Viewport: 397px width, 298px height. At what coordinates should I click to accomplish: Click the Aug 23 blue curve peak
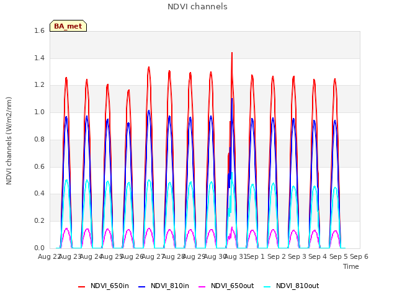tap(66, 117)
